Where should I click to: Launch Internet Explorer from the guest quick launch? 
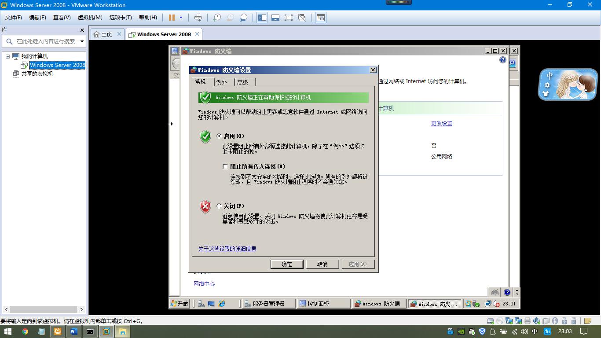[222, 304]
